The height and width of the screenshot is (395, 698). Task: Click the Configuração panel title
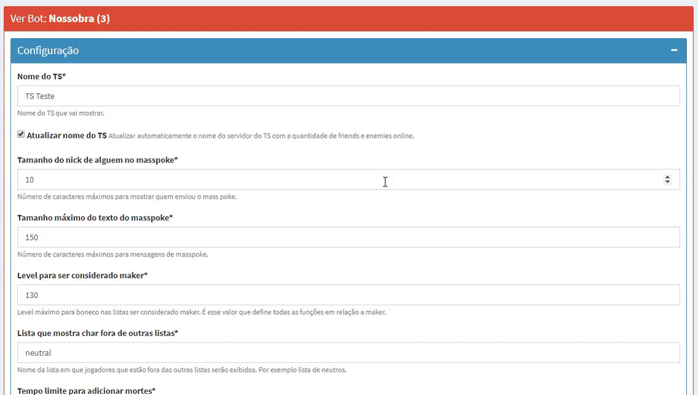pos(48,50)
